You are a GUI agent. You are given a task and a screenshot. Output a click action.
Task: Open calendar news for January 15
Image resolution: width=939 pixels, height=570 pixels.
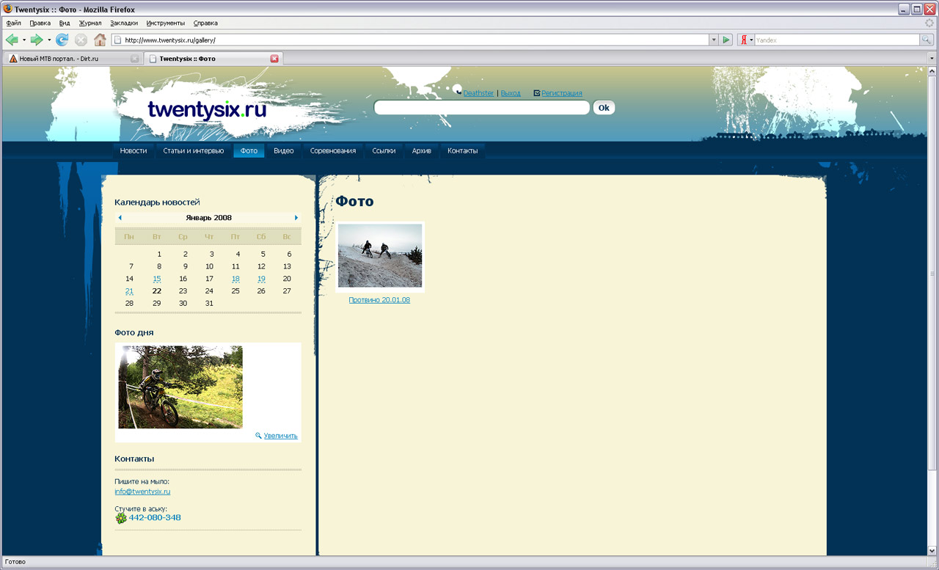(x=157, y=279)
